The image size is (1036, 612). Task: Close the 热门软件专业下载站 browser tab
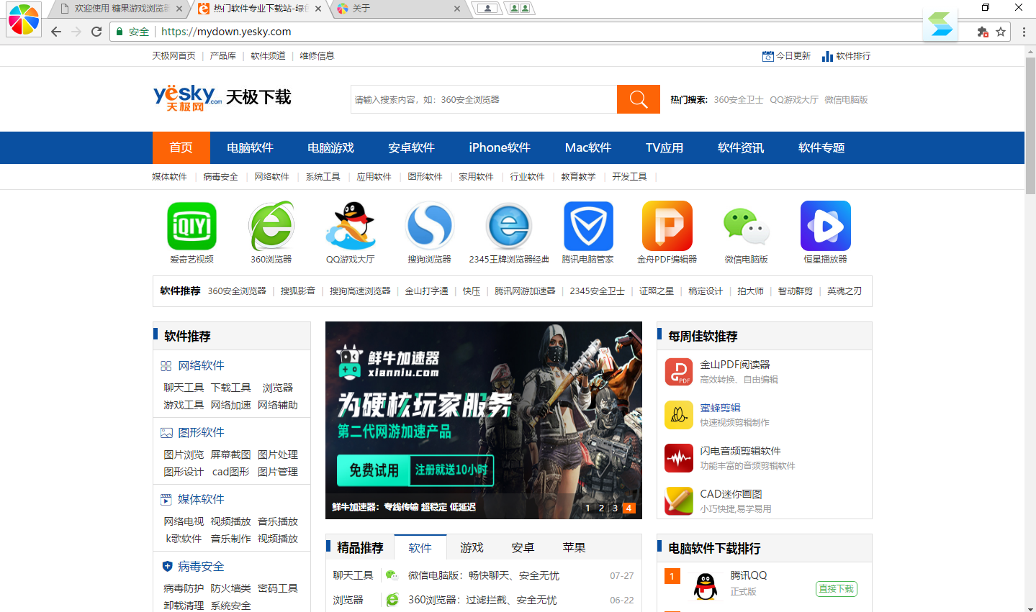(318, 9)
